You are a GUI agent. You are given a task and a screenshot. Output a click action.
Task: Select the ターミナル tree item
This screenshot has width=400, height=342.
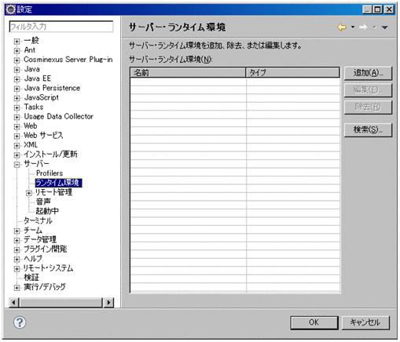(38, 220)
